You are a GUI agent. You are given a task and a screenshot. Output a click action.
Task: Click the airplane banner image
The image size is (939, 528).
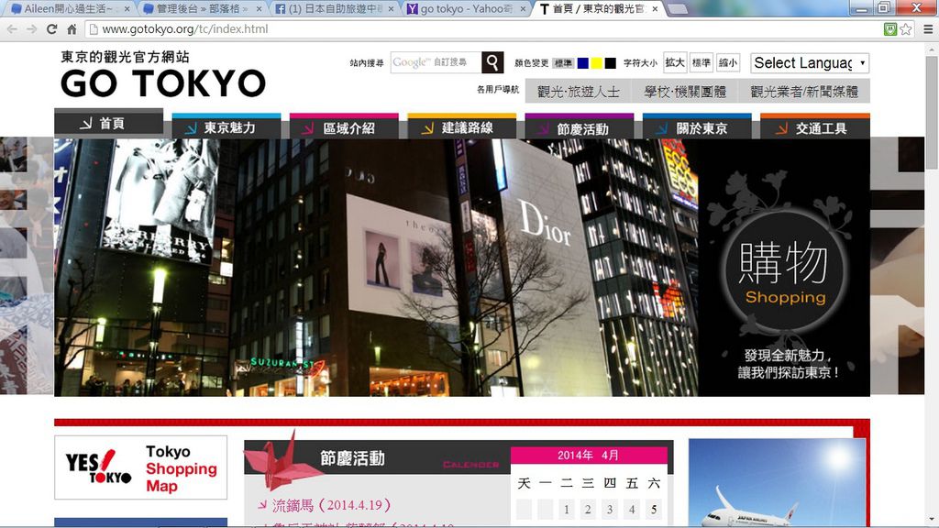point(778,482)
